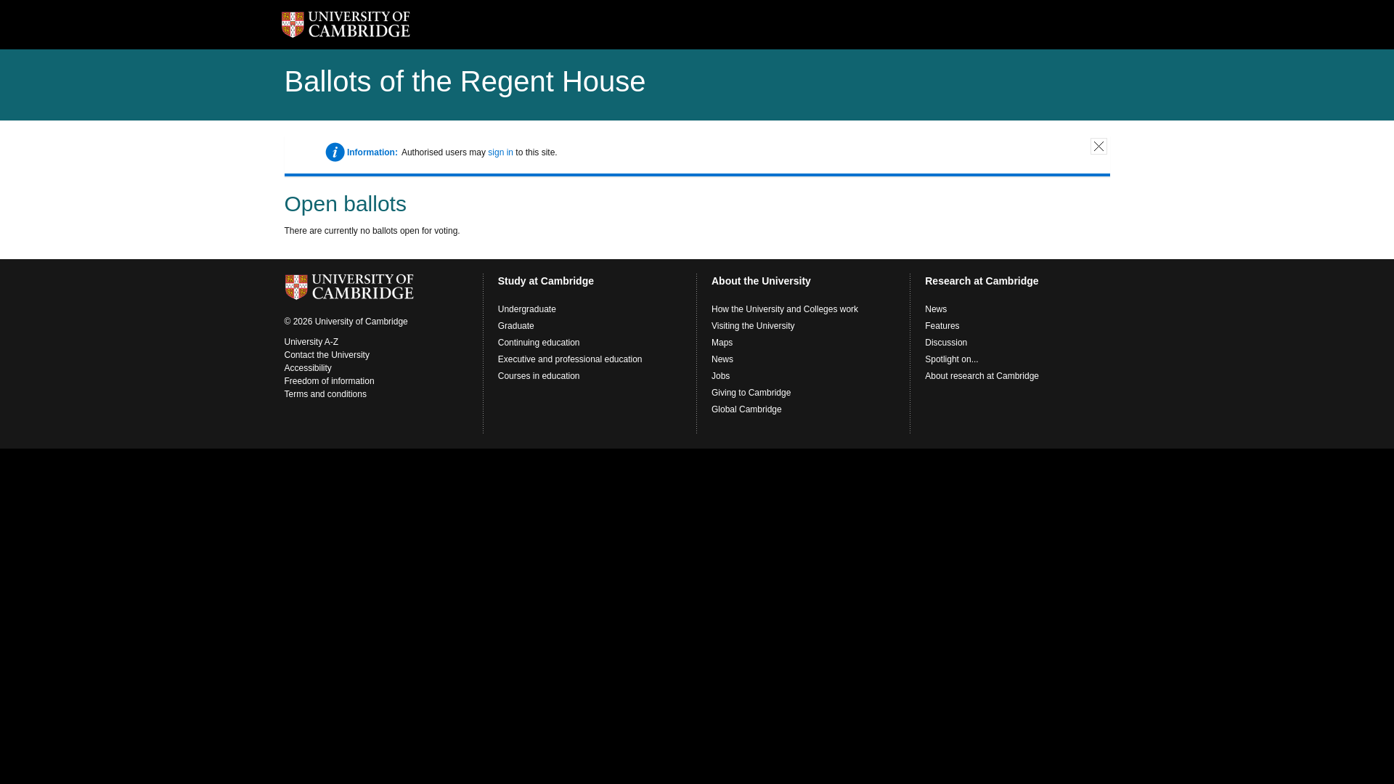This screenshot has width=1394, height=784.
Task: Open About research at Cambridge link
Action: click(x=982, y=376)
